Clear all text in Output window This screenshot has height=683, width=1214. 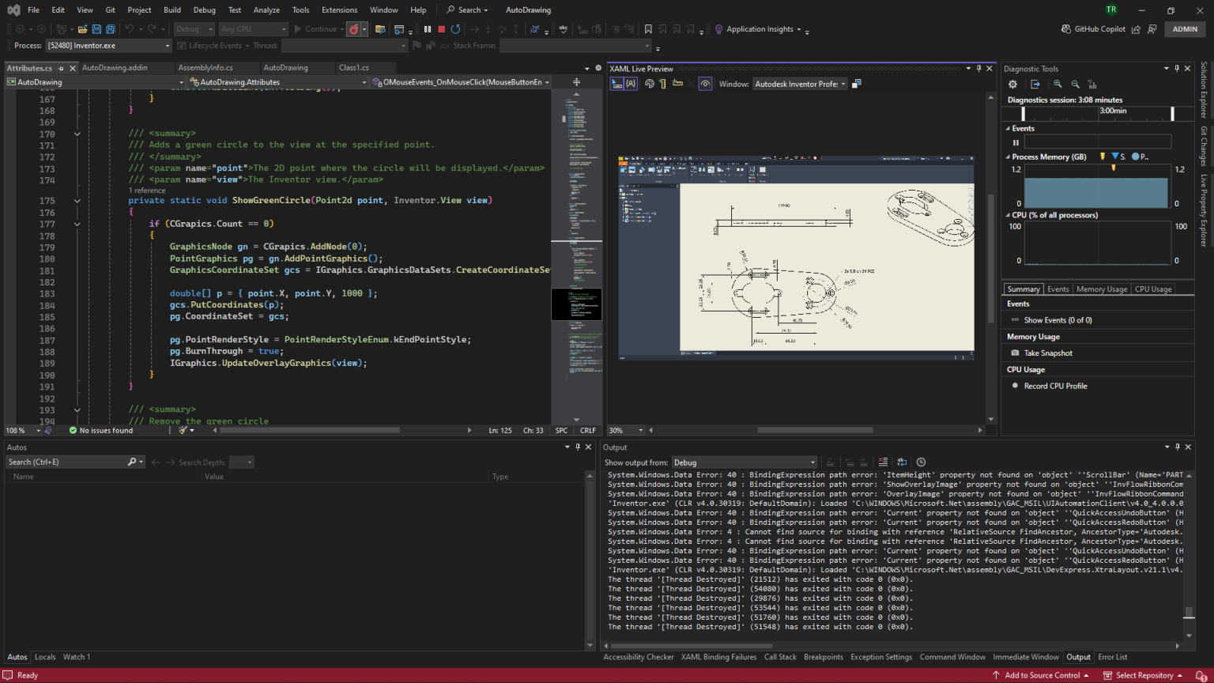point(883,462)
